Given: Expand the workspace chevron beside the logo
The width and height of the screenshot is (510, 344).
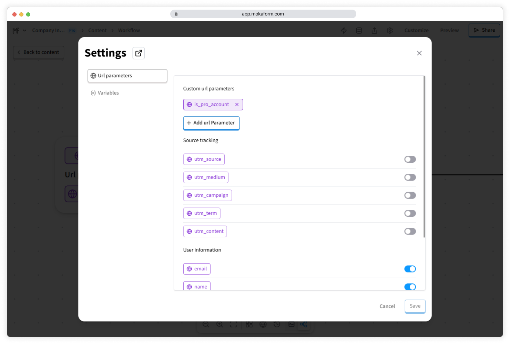Looking at the screenshot, I should 24,31.
